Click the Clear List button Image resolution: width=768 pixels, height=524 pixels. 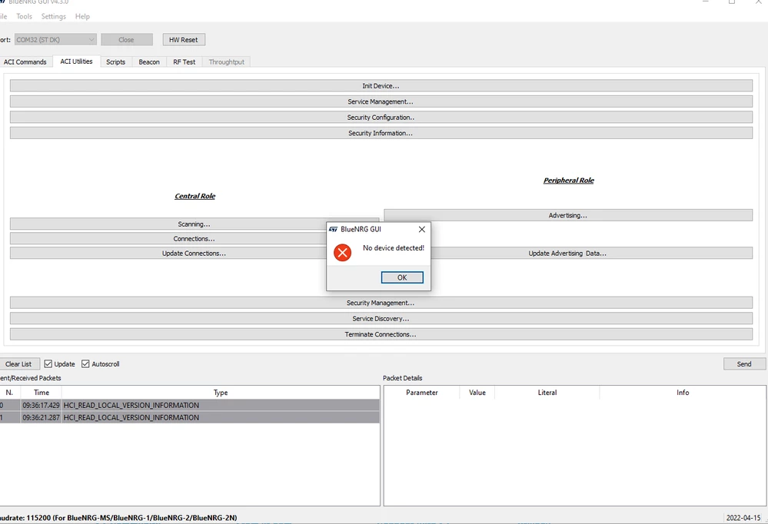(18, 364)
